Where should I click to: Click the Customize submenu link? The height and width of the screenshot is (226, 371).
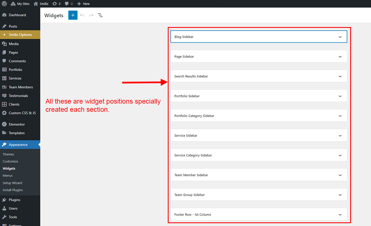[x=10, y=161]
